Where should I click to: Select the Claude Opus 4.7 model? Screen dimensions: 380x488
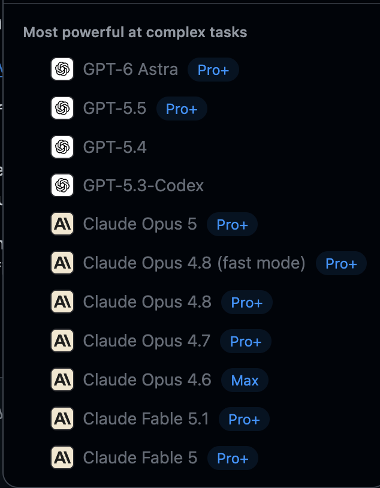tap(147, 341)
